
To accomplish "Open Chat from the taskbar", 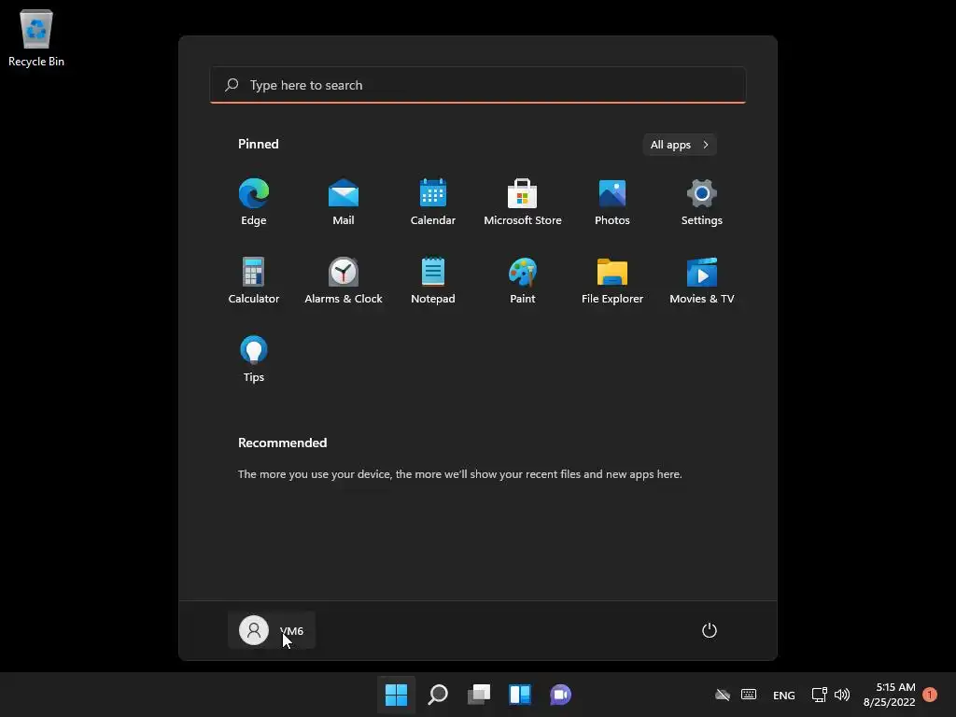I will coord(561,695).
